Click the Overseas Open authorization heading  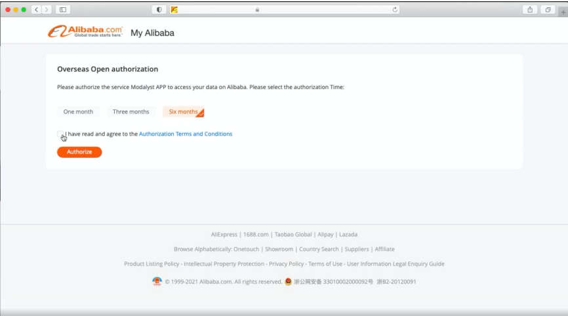tap(108, 69)
